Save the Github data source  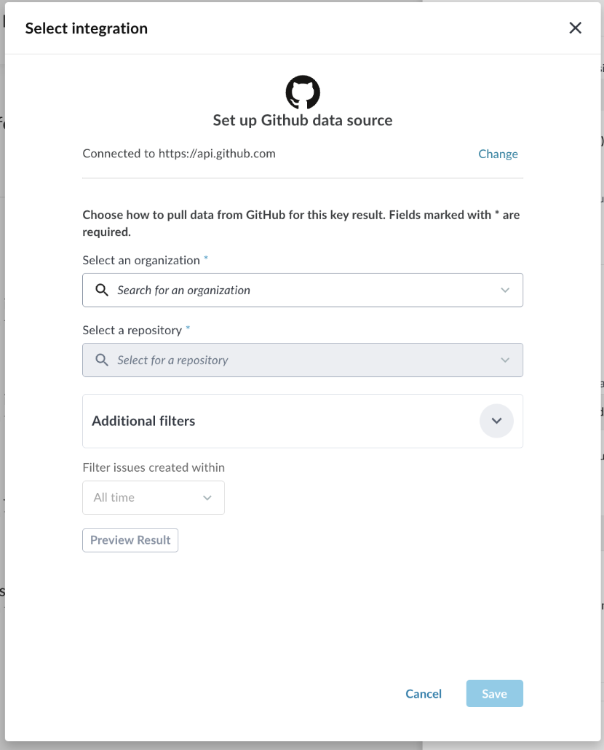[495, 693]
